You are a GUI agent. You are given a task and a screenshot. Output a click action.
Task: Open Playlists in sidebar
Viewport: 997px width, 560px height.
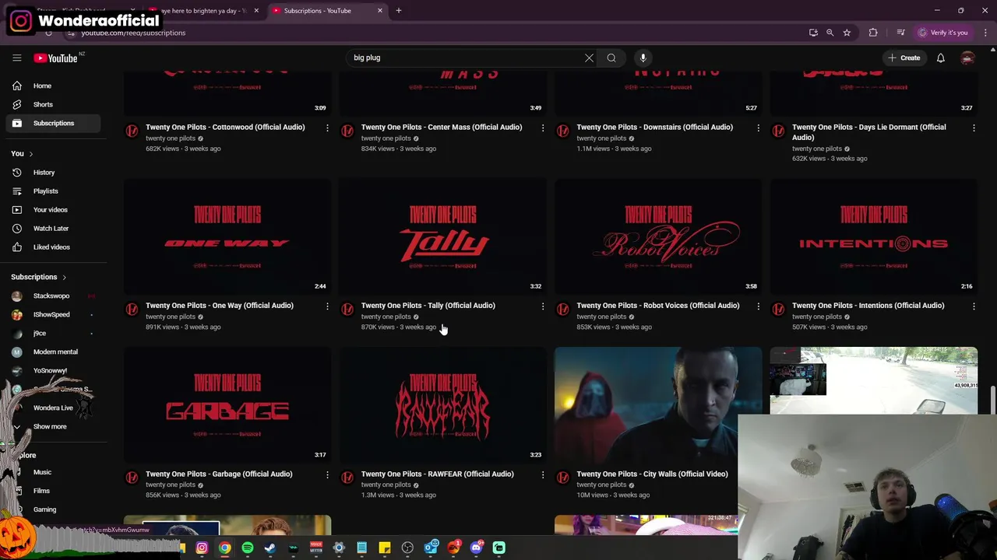(53, 191)
